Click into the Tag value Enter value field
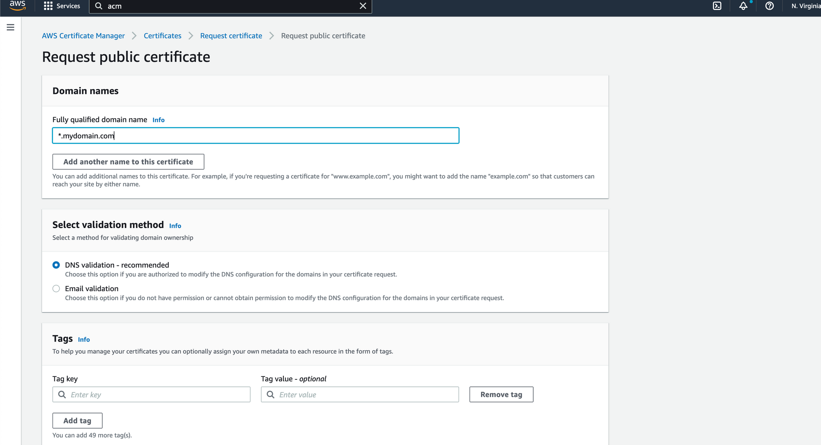This screenshot has height=445, width=821. point(360,395)
